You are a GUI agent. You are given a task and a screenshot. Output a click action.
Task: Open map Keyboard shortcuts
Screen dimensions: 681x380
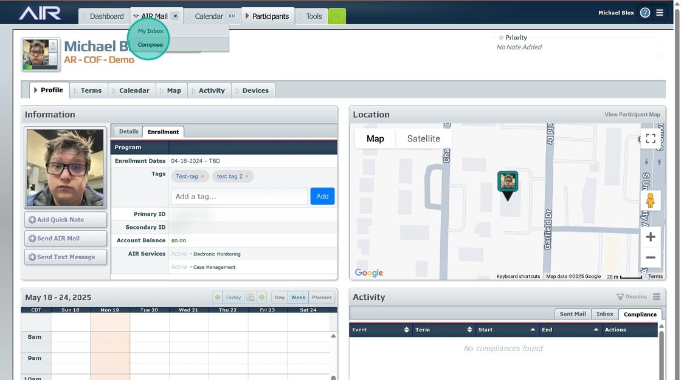[x=518, y=276]
